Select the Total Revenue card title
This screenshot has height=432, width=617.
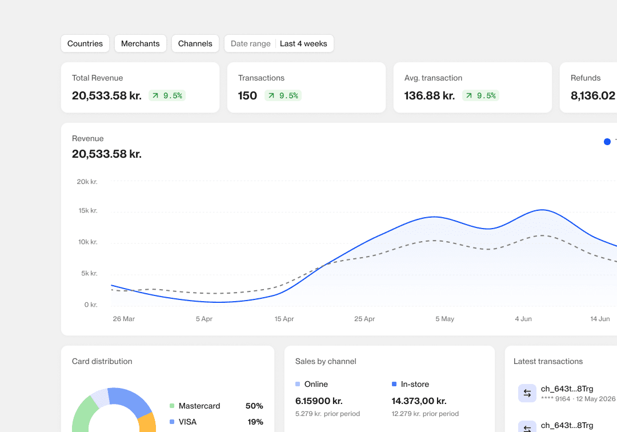click(98, 78)
